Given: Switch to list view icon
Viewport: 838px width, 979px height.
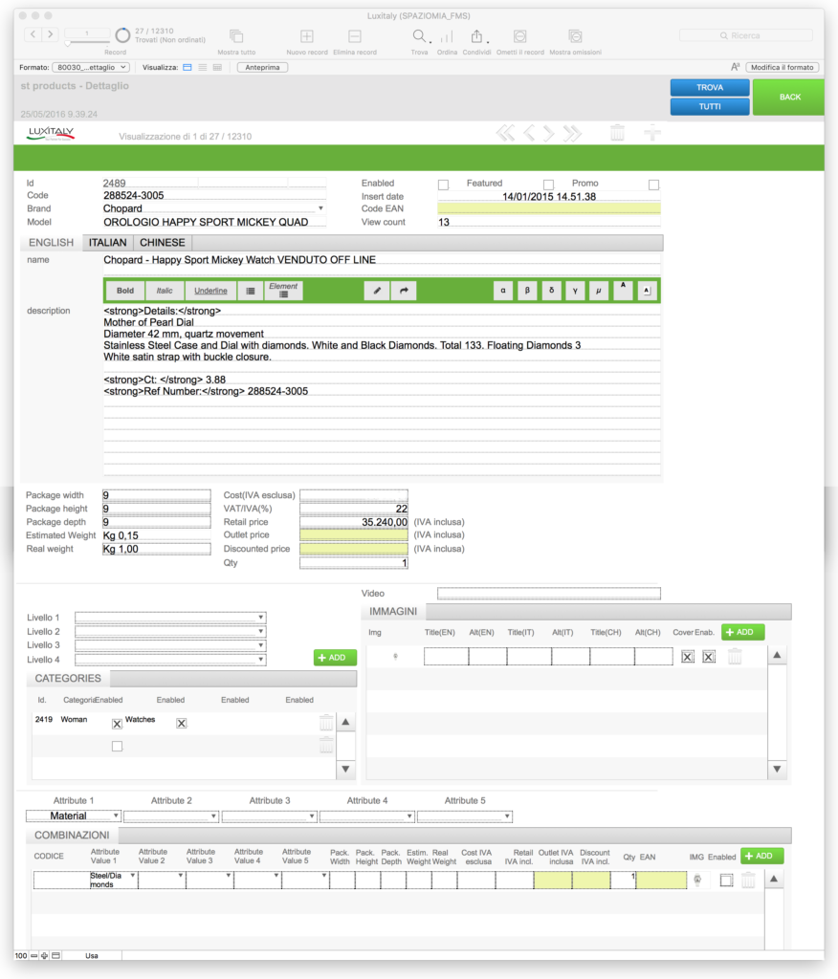Looking at the screenshot, I should [x=203, y=68].
